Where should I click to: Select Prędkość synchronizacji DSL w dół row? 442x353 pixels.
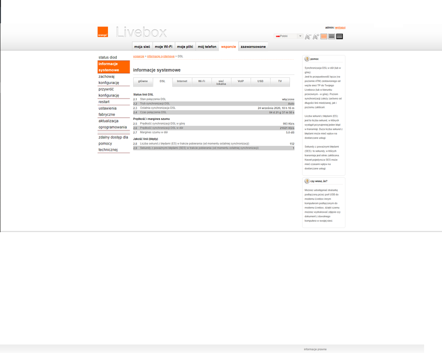214,128
